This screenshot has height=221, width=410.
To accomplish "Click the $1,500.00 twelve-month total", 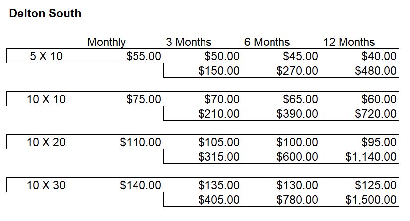I will click(x=371, y=200).
